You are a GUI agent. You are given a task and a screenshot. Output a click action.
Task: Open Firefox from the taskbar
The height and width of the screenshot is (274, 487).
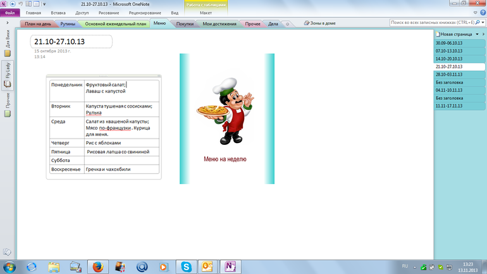[97, 266]
